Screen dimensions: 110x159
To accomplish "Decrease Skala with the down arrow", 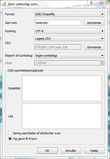I will [x=103, y=64].
